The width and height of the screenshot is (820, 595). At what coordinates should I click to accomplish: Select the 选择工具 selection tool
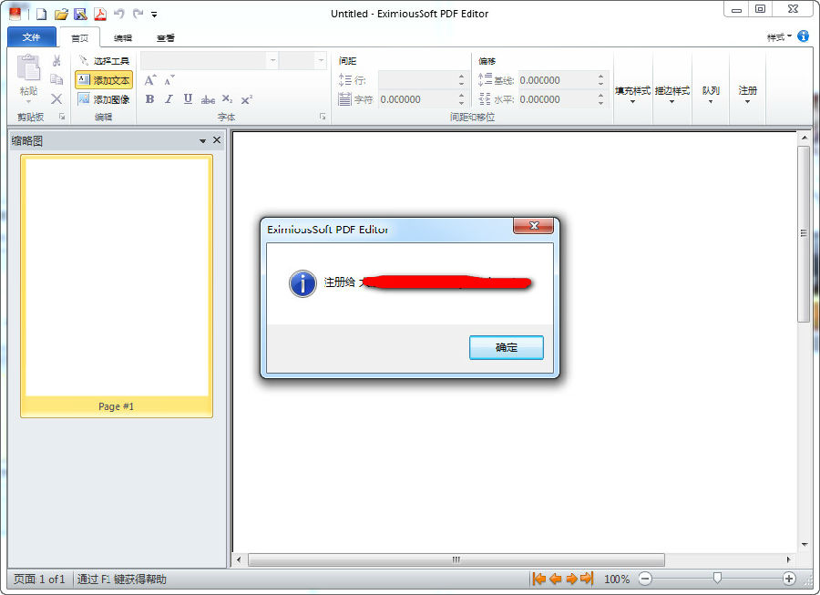104,61
